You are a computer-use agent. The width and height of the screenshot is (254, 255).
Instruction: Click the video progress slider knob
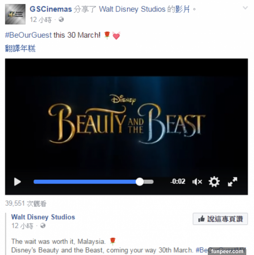[x=140, y=182]
